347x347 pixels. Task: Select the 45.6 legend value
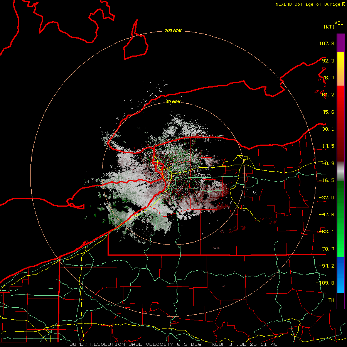328,112
